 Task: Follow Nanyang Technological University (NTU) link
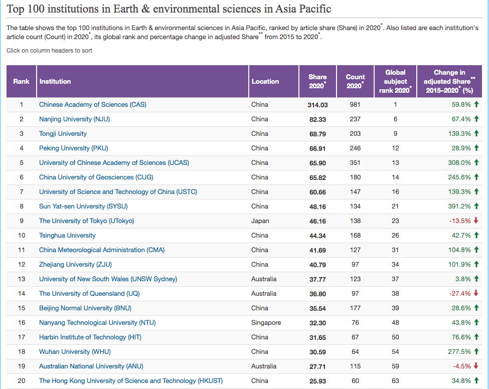click(x=97, y=323)
